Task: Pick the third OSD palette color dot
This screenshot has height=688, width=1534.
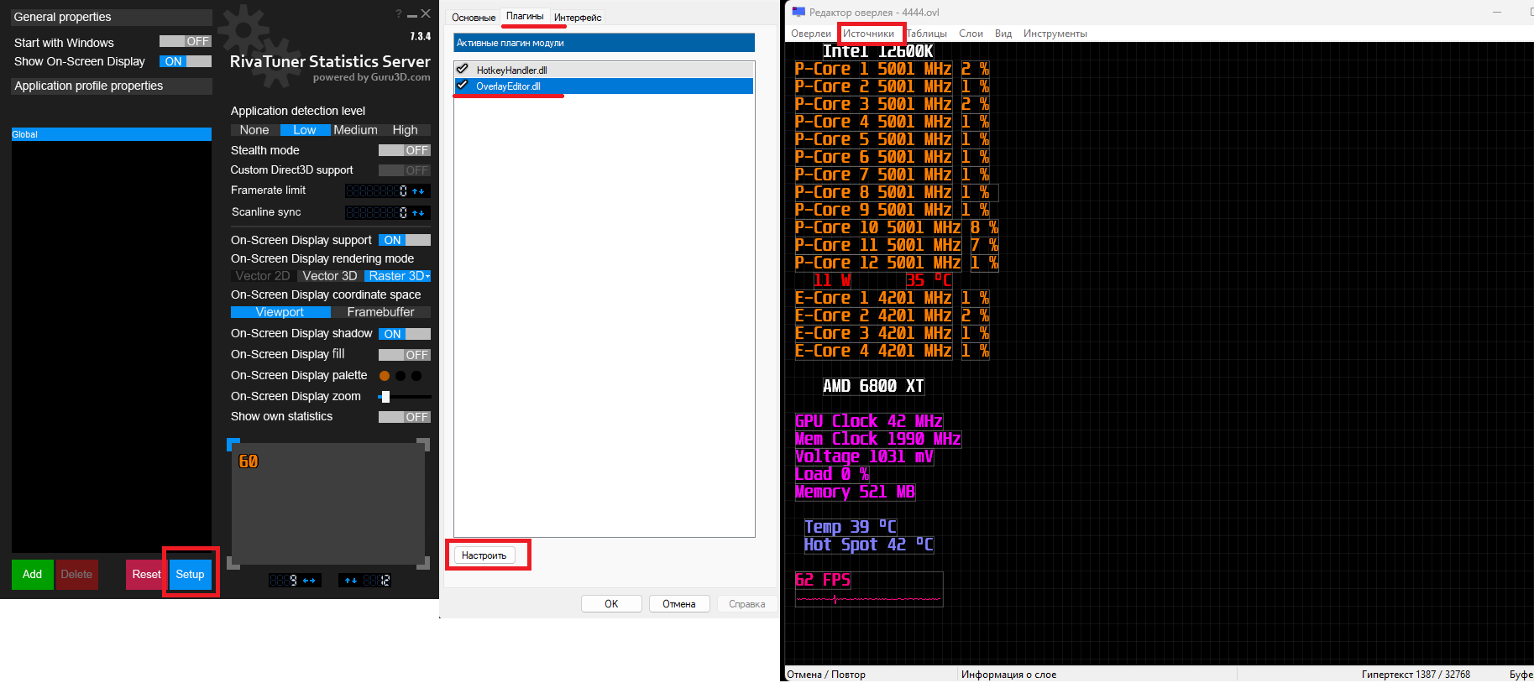Action: [416, 376]
